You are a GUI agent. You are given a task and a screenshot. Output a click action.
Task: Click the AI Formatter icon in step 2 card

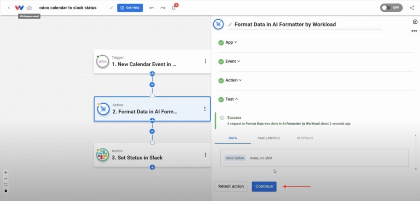click(x=103, y=109)
